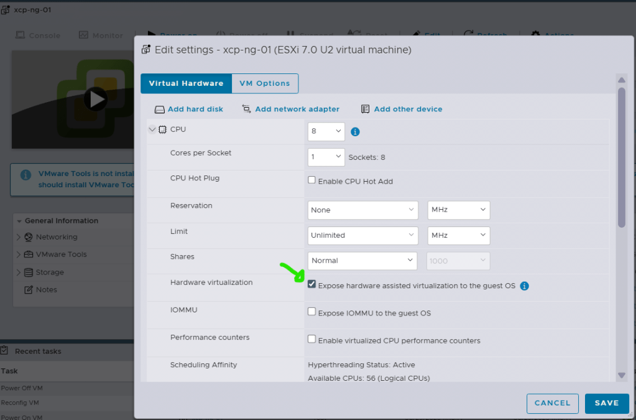Open the Shares Normal dropdown
The width and height of the screenshot is (636, 420).
[363, 261]
